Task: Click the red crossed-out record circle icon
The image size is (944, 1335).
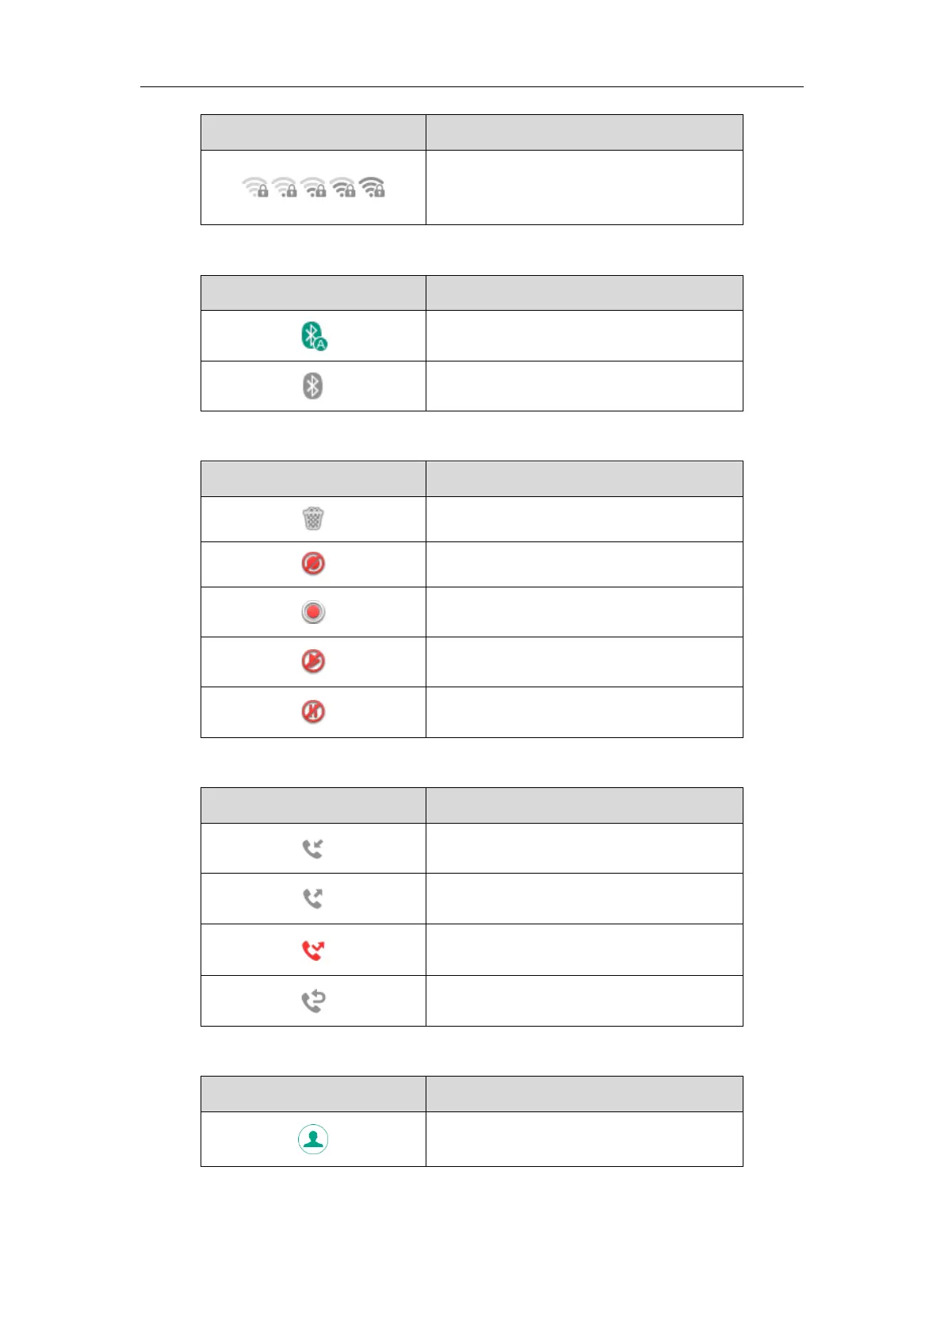Action: pyautogui.click(x=313, y=564)
